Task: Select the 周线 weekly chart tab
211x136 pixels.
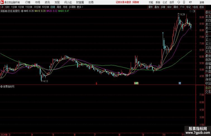Action: pyautogui.click(x=59, y=7)
